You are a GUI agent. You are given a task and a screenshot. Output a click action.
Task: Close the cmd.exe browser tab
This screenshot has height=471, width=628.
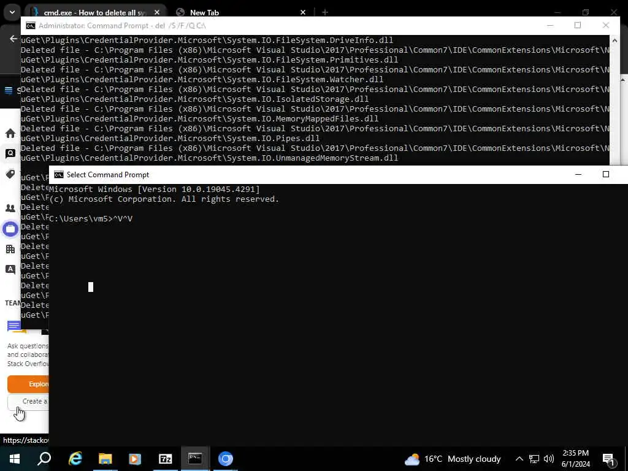click(x=156, y=12)
